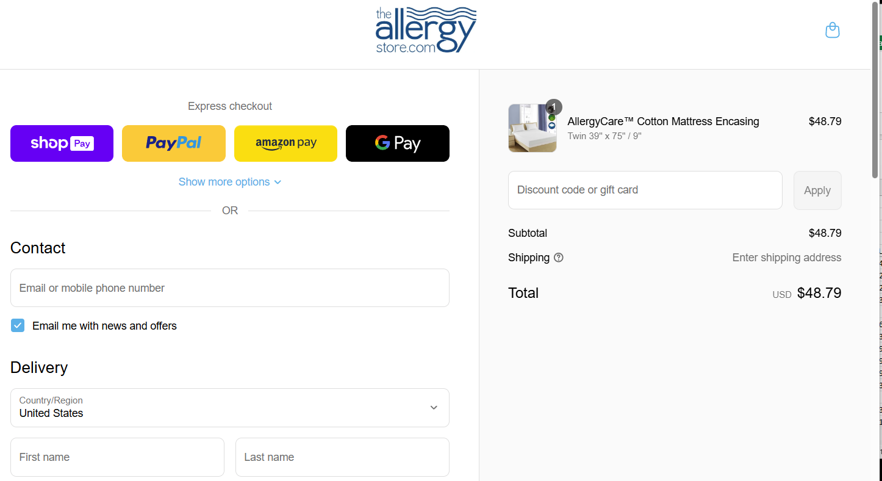
Task: Click the Email or mobile phone number field
Action: click(x=230, y=288)
